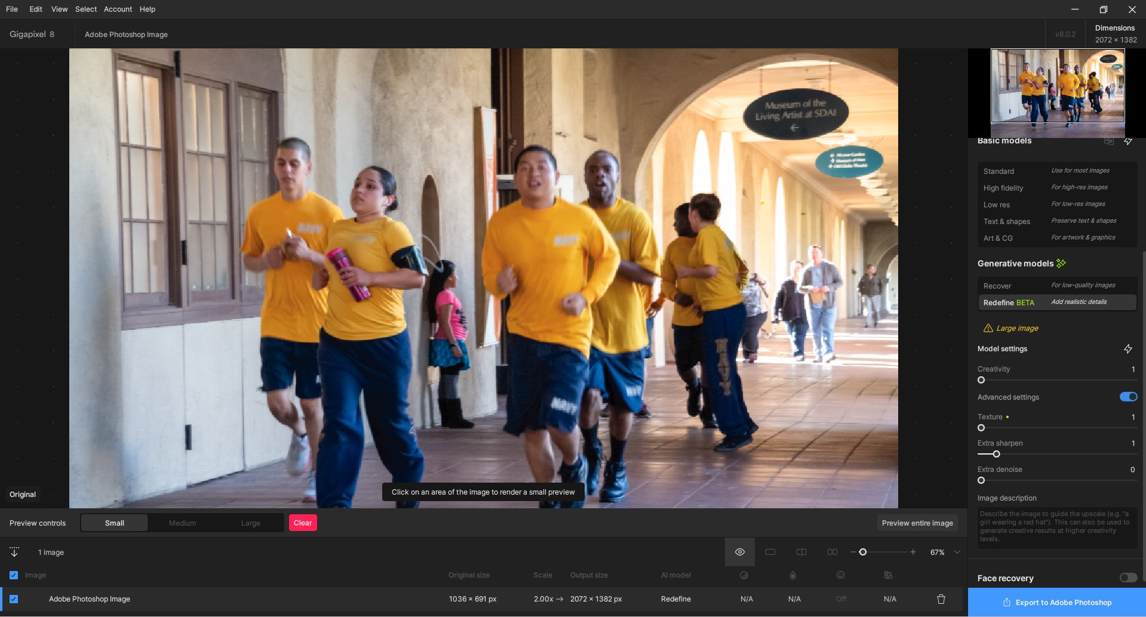
Task: Open the 67% zoom level dropdown
Action: click(x=957, y=552)
